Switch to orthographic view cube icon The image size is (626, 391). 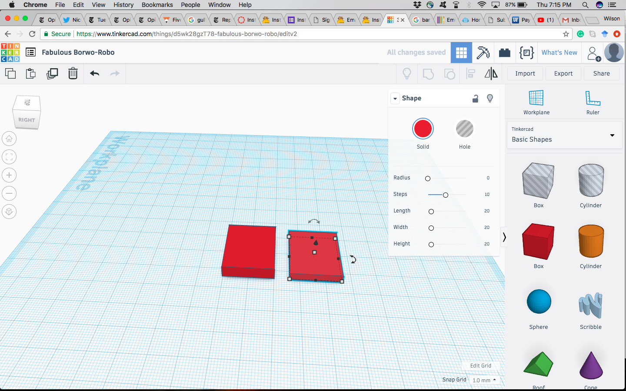9,212
